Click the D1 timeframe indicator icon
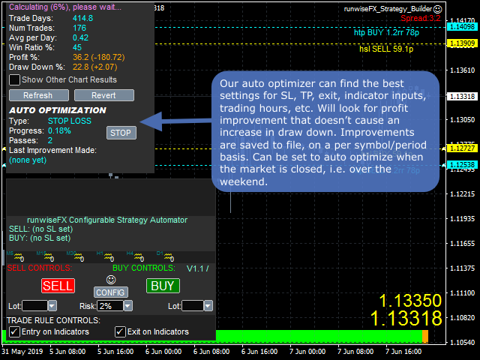 click(x=168, y=256)
